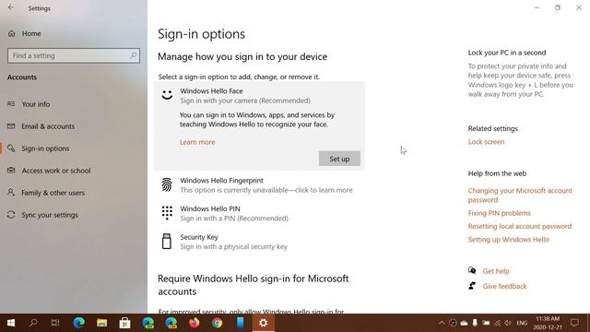Screen dimensions: 590x332
Task: Click the Your info person-card icon
Action: tap(11, 104)
